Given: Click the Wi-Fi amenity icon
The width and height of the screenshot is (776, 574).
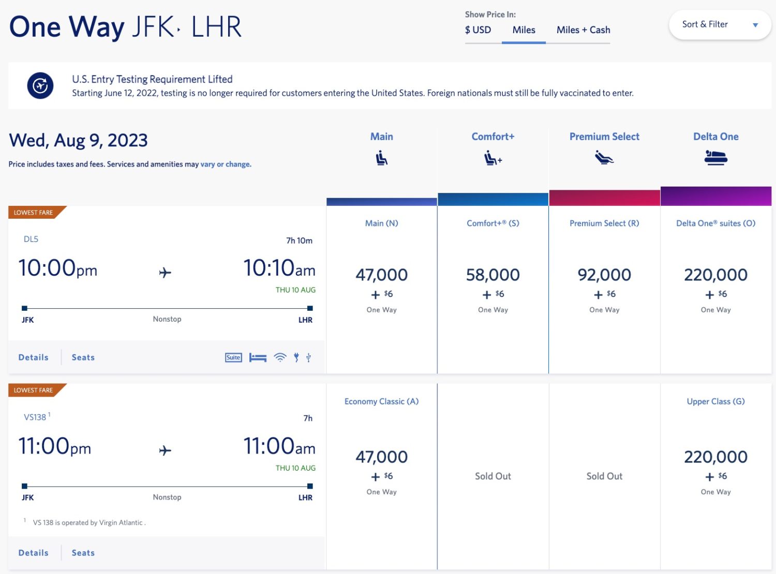Looking at the screenshot, I should tap(280, 357).
